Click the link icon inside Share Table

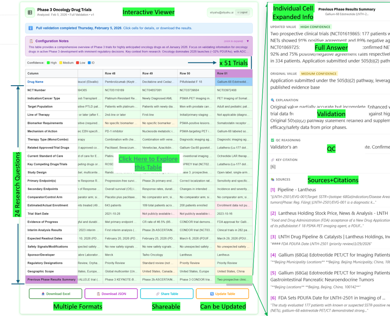157,293
